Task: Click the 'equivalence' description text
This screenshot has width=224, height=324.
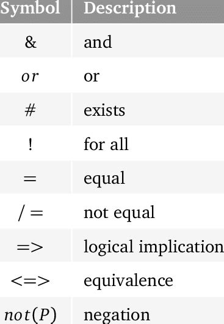Action: [128, 281]
